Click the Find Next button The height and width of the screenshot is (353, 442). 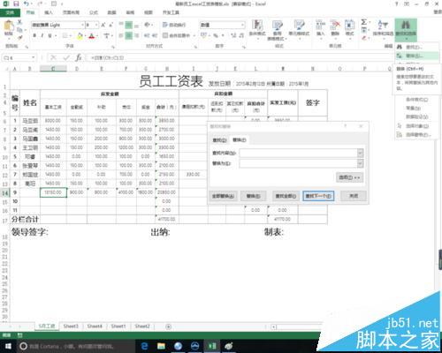pyautogui.click(x=318, y=196)
